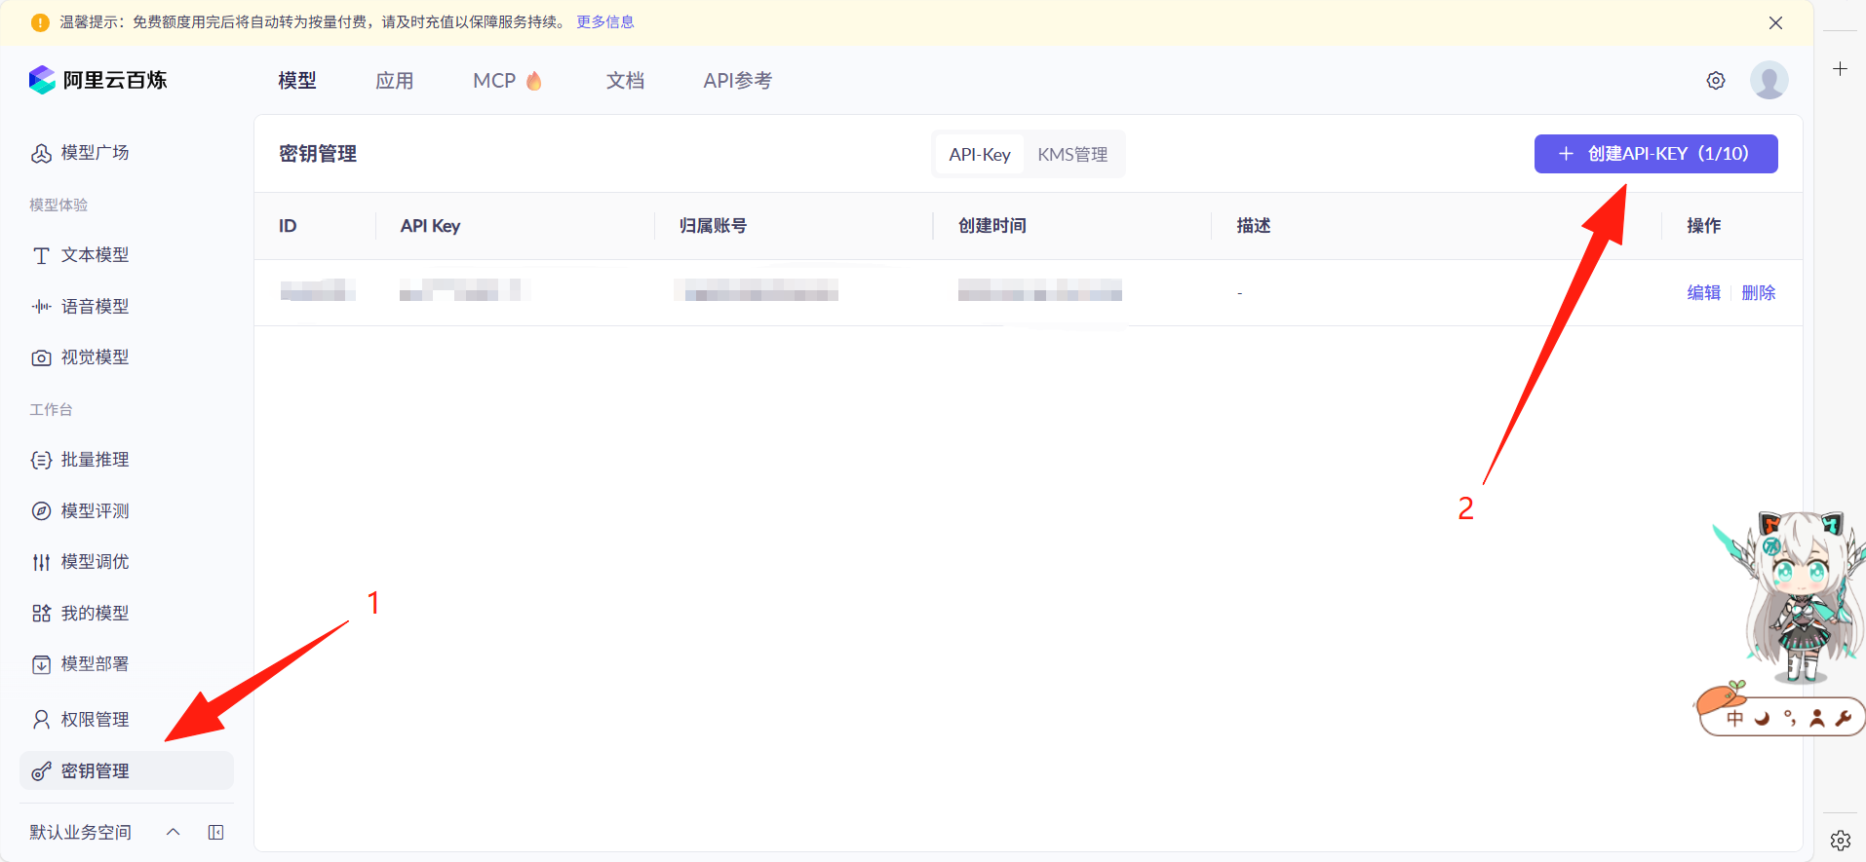This screenshot has width=1866, height=862.
Task: Click the person icon on IME bar
Action: click(1817, 719)
